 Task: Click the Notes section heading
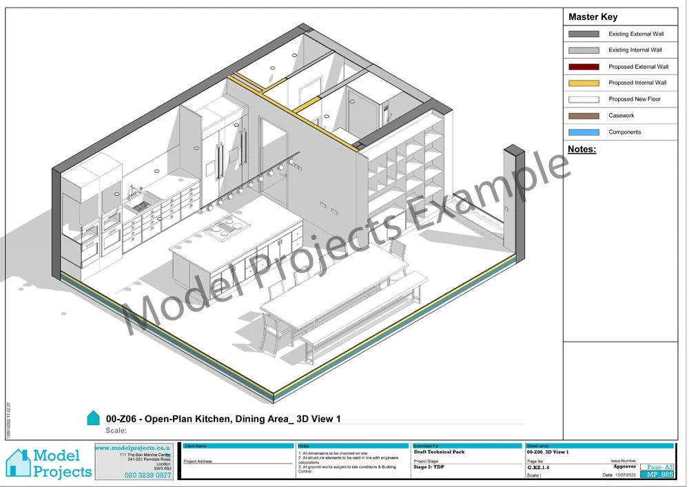click(582, 149)
